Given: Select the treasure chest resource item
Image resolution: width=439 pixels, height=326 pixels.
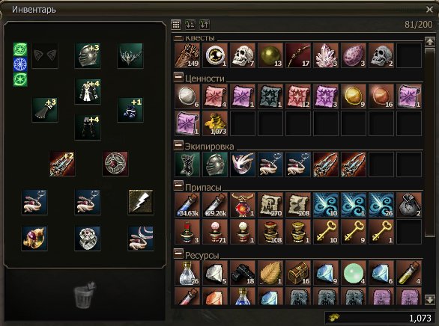Looking at the screenshot, I should [298, 273].
